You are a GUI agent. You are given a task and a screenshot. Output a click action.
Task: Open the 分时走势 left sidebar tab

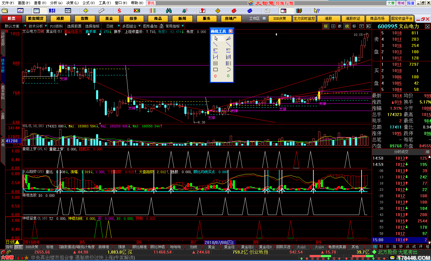3,39
